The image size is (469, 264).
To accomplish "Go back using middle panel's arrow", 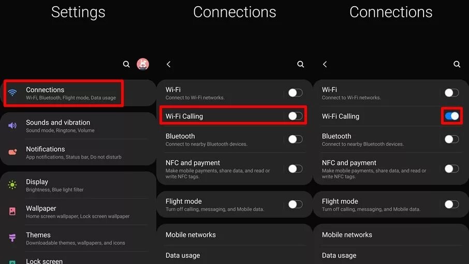I will pos(169,64).
